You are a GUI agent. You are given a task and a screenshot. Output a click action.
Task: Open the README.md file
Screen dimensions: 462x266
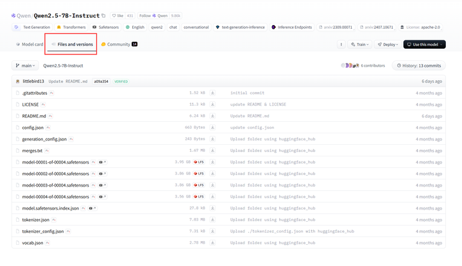[x=34, y=116]
